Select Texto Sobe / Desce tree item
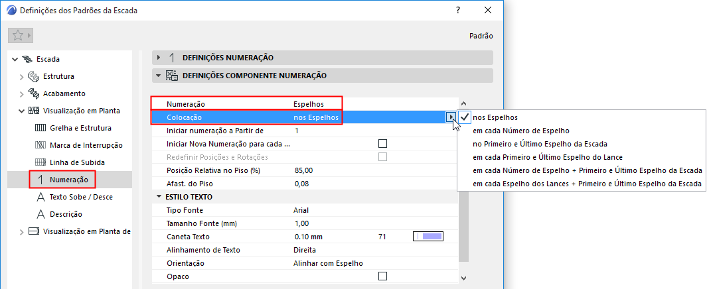 pos(81,197)
